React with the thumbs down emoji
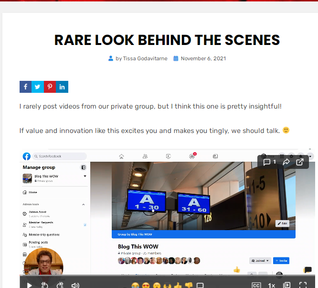The width and height of the screenshot is (318, 288). (x=189, y=286)
